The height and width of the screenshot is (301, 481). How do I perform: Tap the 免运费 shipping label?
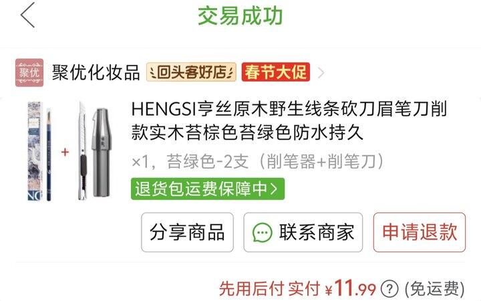pos(435,289)
